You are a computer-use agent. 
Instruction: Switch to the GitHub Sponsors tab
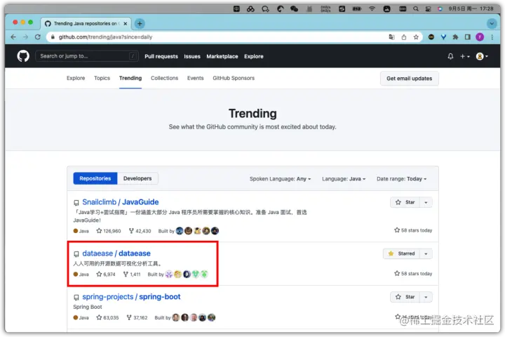[x=234, y=78]
